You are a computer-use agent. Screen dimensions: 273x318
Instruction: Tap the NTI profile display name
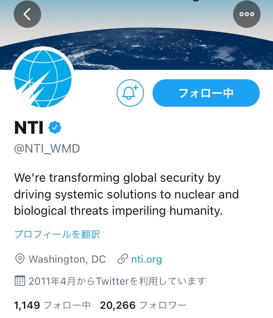(x=29, y=128)
